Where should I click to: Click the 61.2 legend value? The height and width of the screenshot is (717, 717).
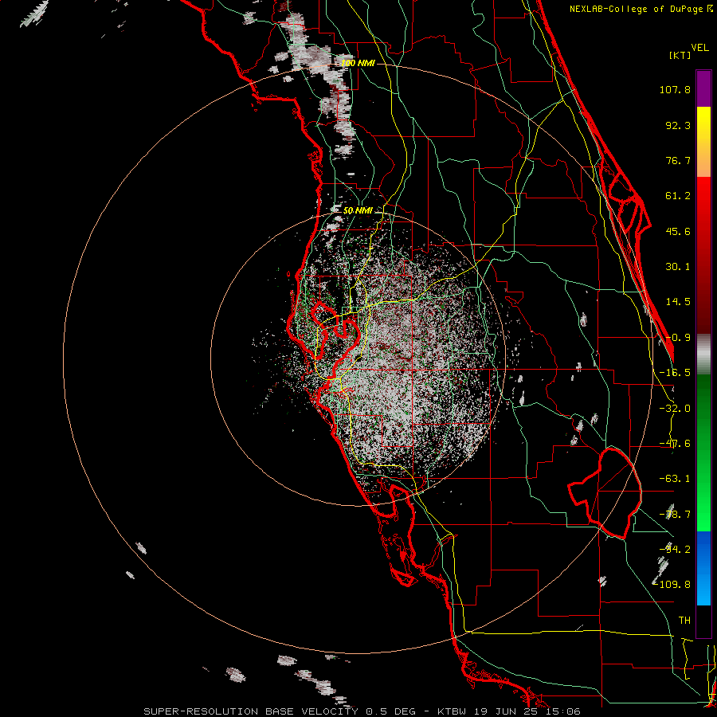pos(678,196)
